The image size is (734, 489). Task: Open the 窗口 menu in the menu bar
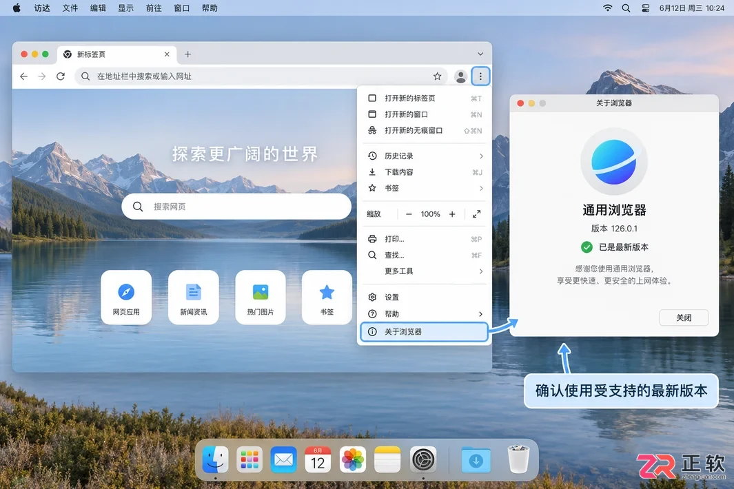click(x=182, y=8)
